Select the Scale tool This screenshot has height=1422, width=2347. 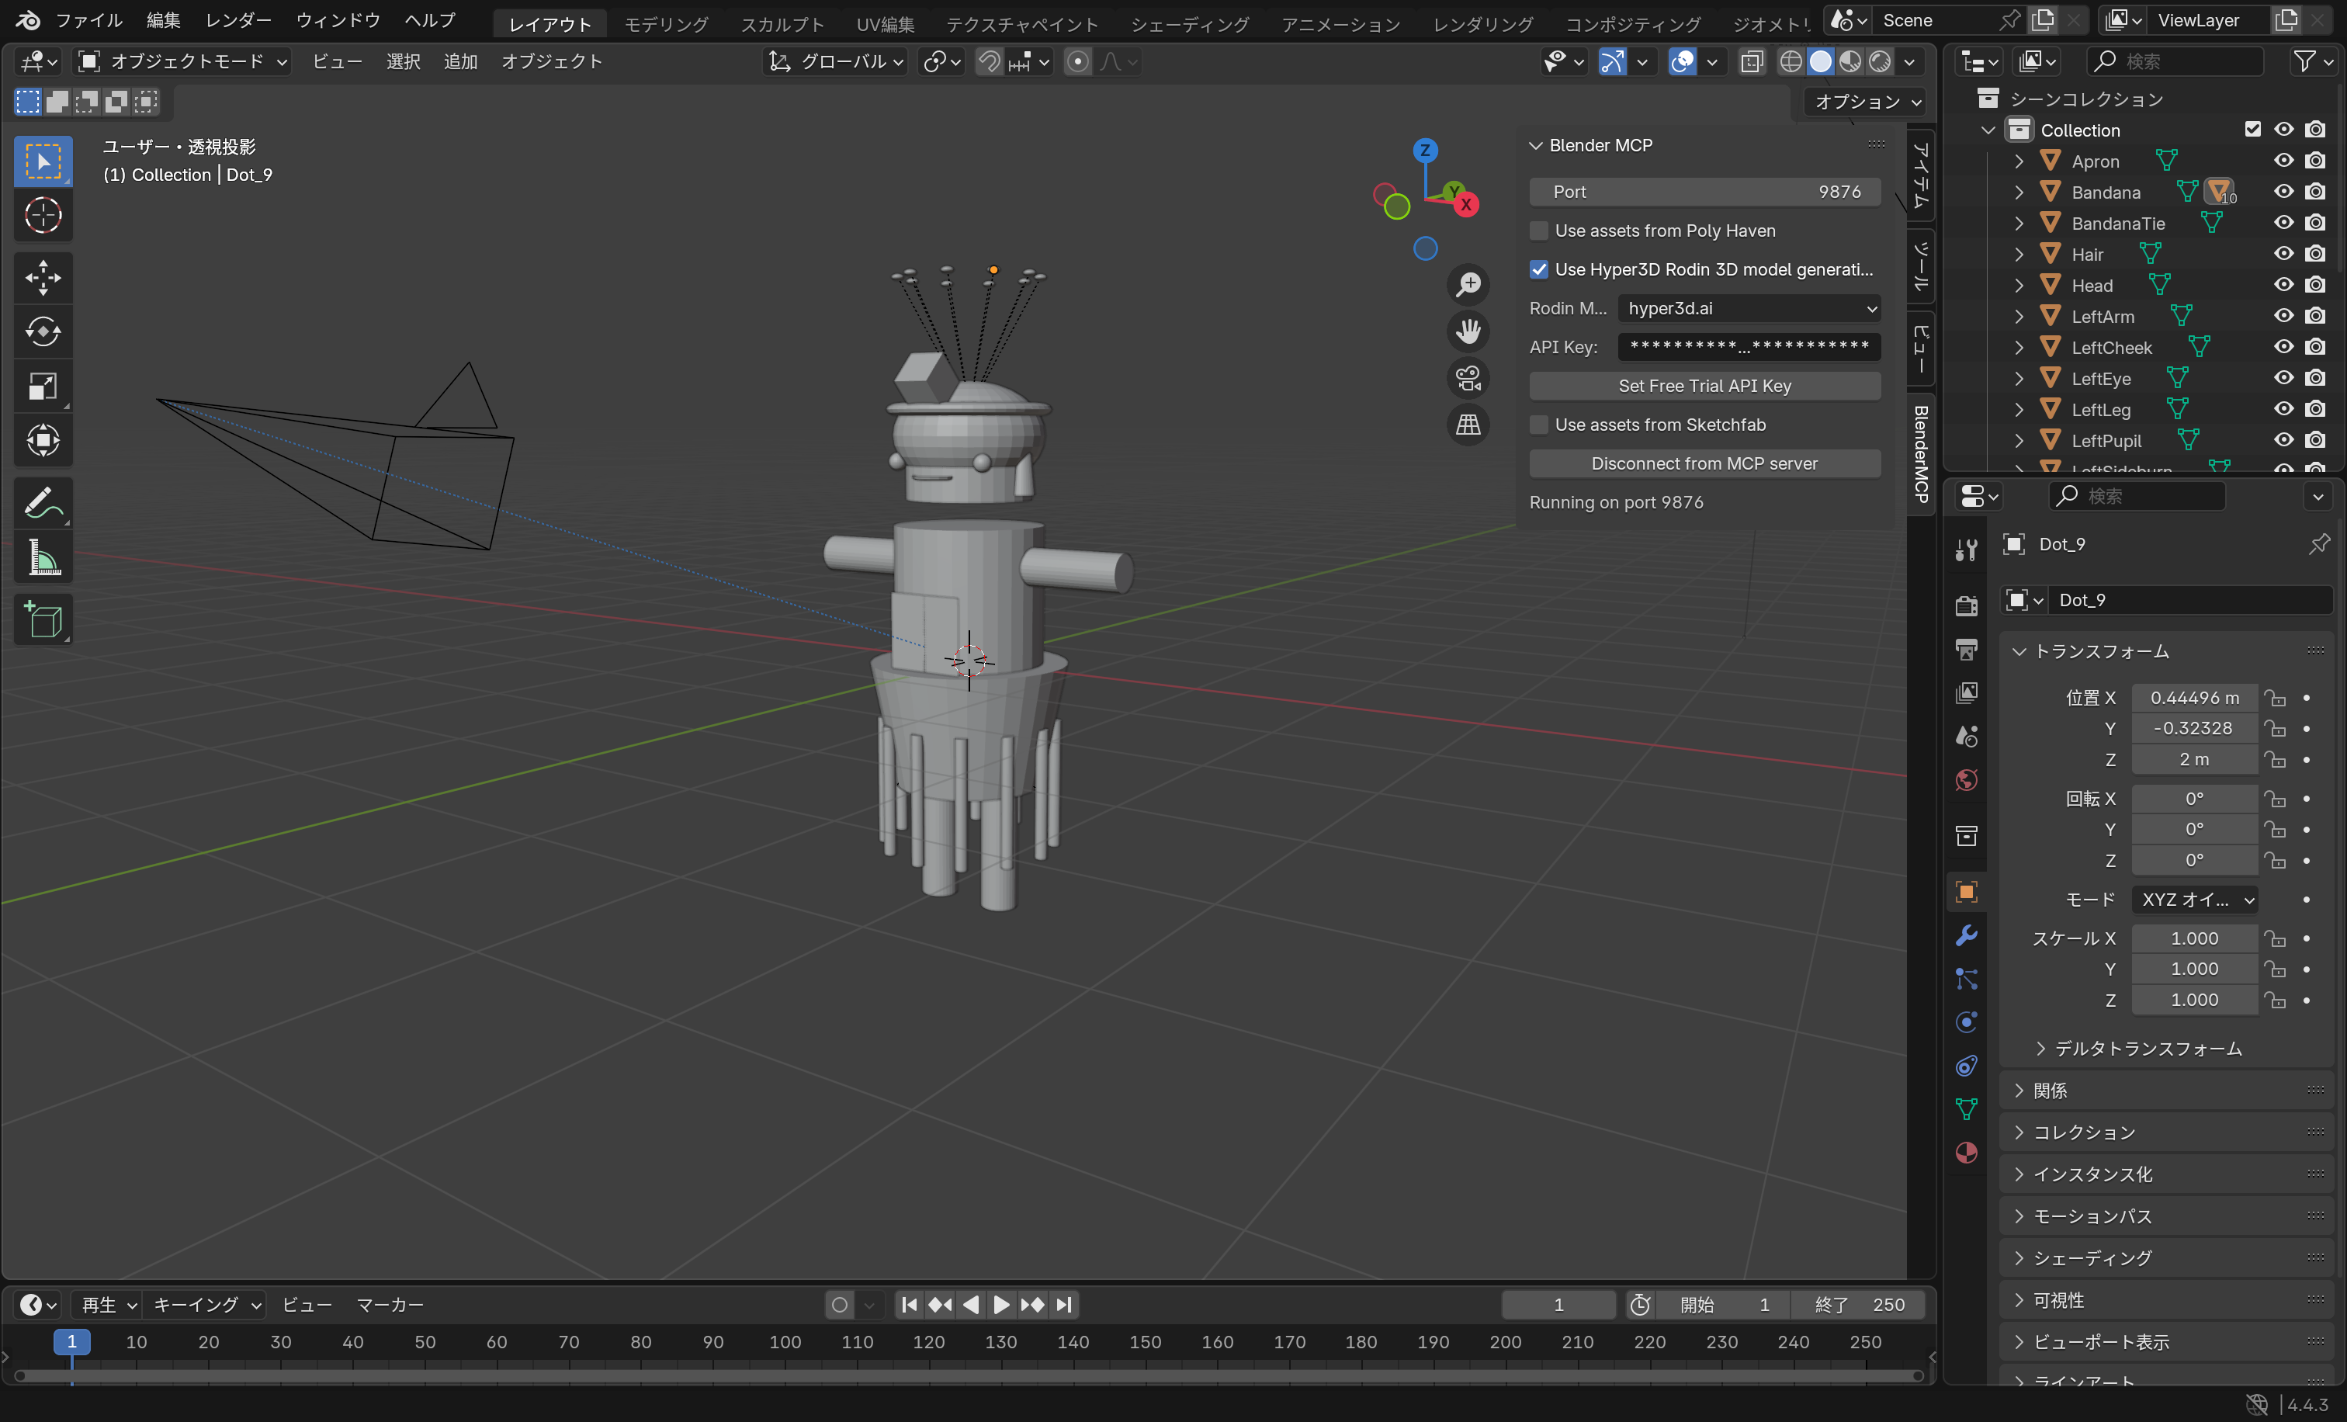click(x=42, y=386)
